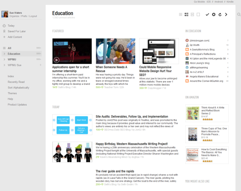Screen dimensions: 241x191
Task: Switch to cards view layout
Action: 192,14
